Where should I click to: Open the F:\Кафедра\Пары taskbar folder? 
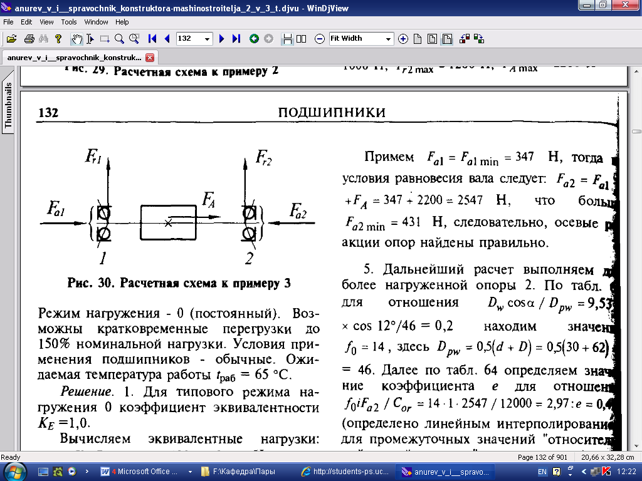[x=244, y=472]
